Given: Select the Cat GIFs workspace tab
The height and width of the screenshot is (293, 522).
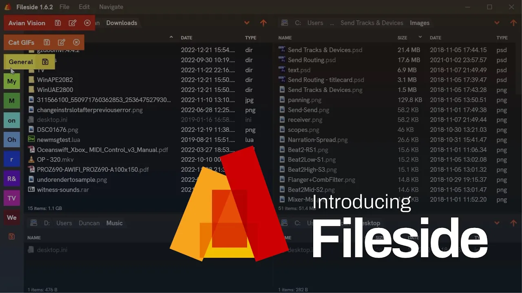Looking at the screenshot, I should point(21,42).
